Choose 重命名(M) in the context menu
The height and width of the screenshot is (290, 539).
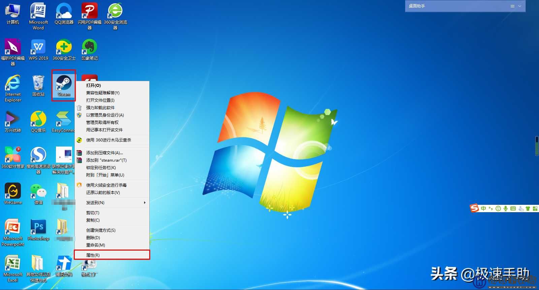pos(112,245)
